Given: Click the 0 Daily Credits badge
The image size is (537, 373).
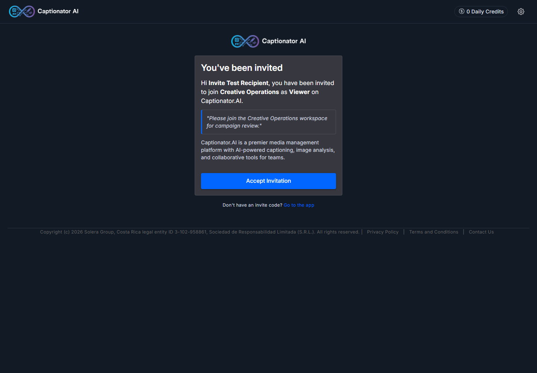Looking at the screenshot, I should [x=481, y=12].
